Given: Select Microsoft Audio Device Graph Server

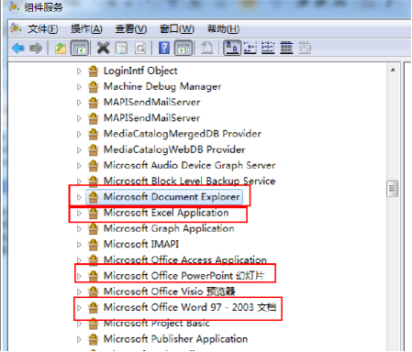Looking at the screenshot, I should coord(189,165).
